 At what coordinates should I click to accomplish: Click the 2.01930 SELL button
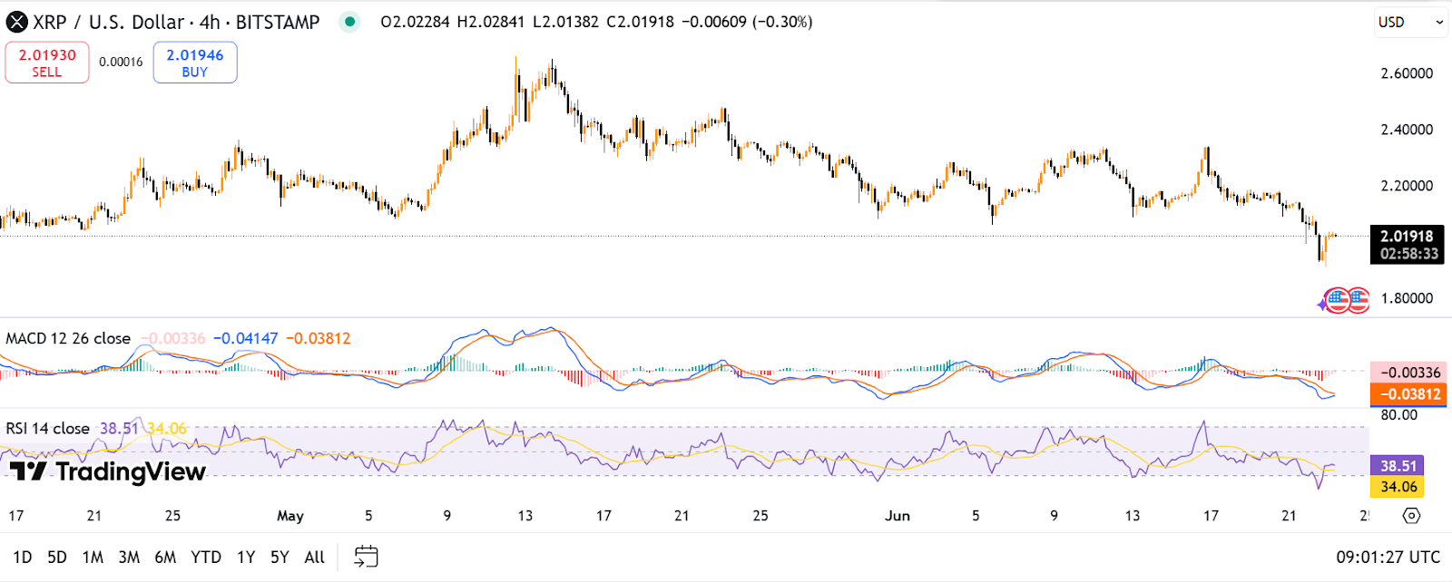(x=47, y=63)
